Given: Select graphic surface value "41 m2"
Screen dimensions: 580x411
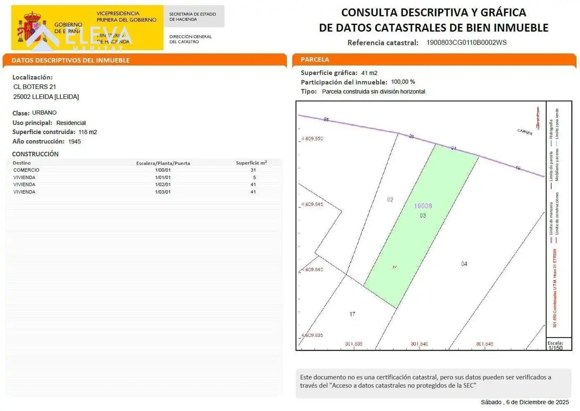Looking at the screenshot, I should [369, 73].
